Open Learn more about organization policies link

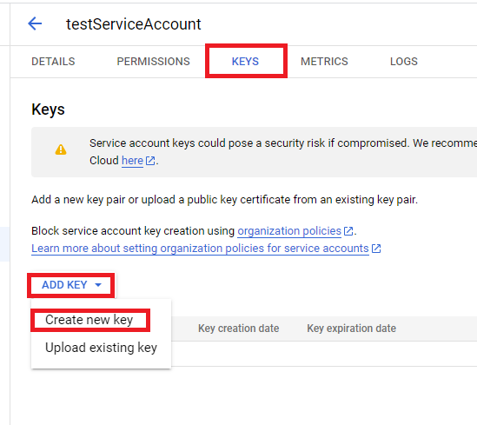coord(200,249)
